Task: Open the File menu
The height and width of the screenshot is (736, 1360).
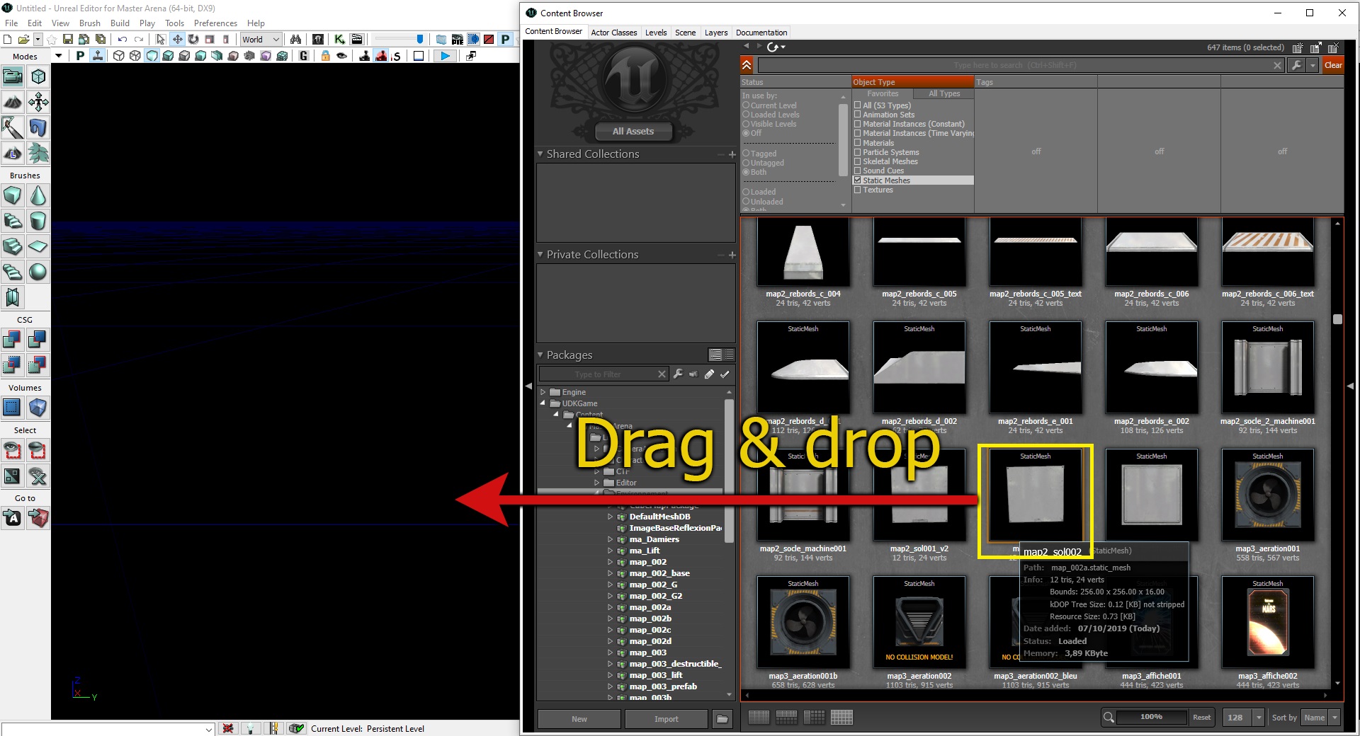Action: [x=11, y=23]
